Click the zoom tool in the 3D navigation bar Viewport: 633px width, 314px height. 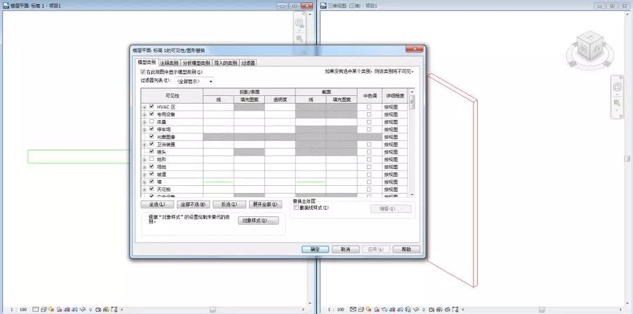pyautogui.click(x=617, y=103)
